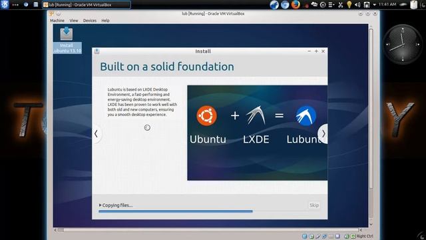Open the Chromium browser panel icon
426x240 pixels.
[285, 5]
